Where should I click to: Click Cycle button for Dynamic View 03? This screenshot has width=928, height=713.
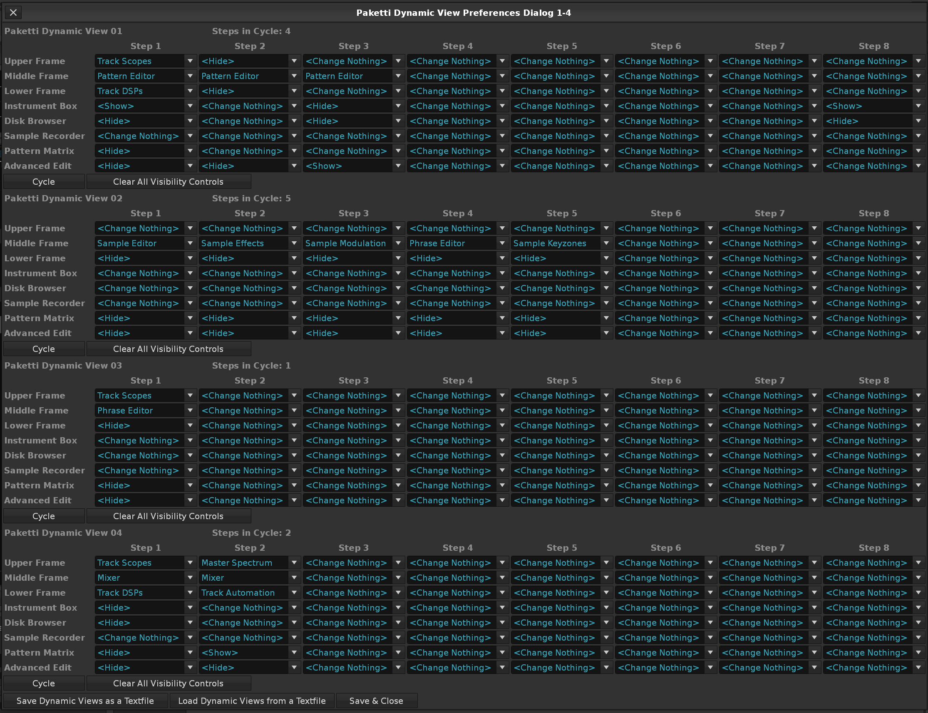(44, 516)
